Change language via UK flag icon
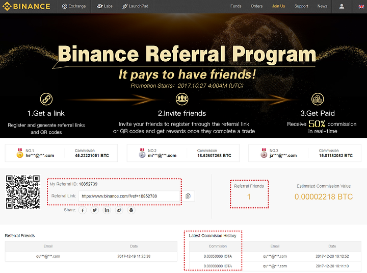The image size is (367, 273). (x=361, y=7)
